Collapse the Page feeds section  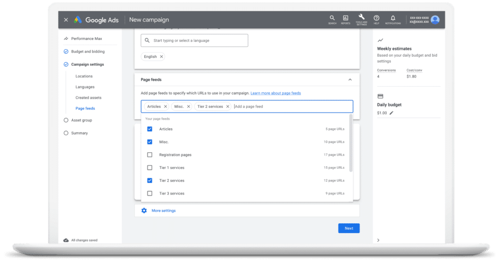pyautogui.click(x=350, y=80)
